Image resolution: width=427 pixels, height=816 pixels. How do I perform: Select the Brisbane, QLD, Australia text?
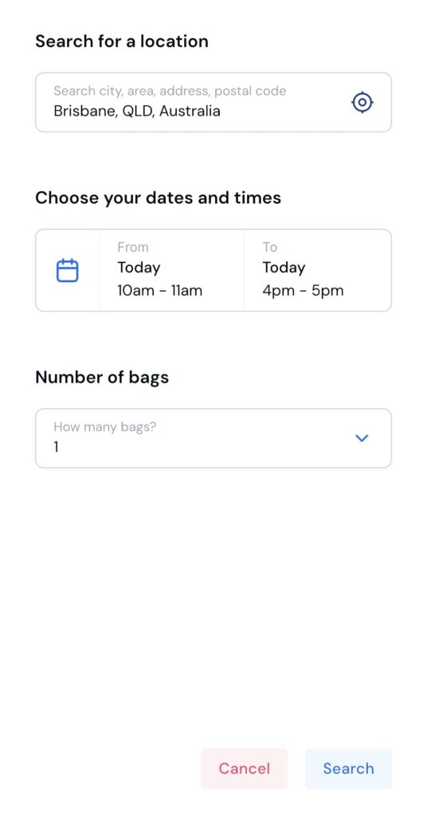tap(137, 111)
